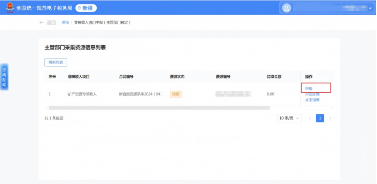The height and width of the screenshot is (184, 377).
Task: Click scrollbar right arrow of table
Action: pos(332,108)
